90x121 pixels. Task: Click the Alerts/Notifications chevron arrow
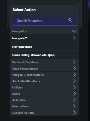click(74, 81)
